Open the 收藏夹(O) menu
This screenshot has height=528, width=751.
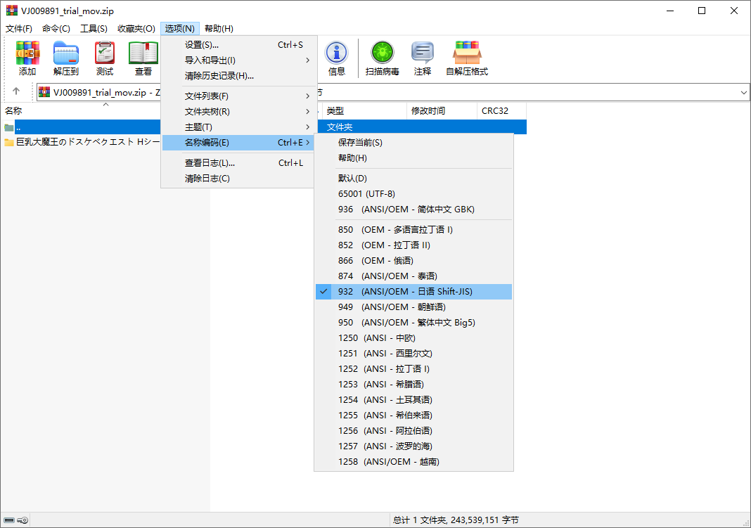[136, 29]
